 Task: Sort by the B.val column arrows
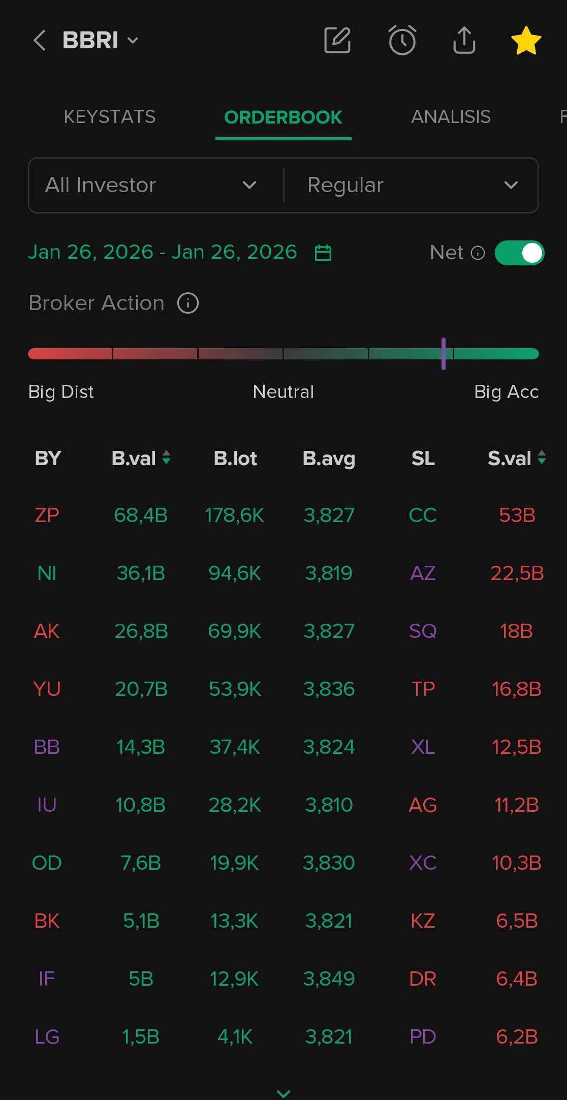[166, 458]
